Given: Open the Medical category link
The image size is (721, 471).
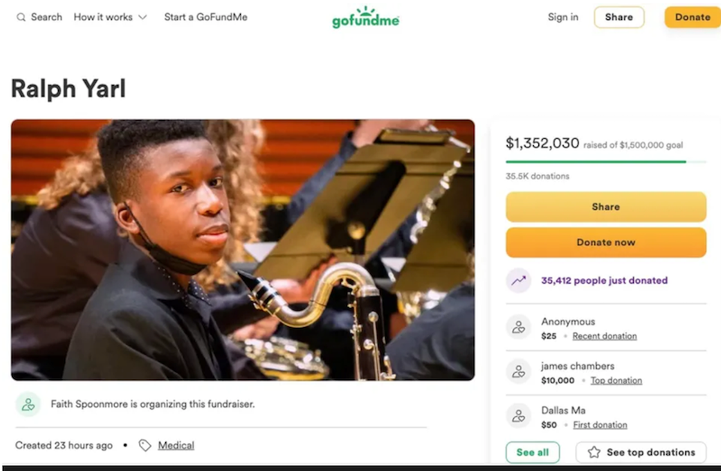Looking at the screenshot, I should 176,445.
